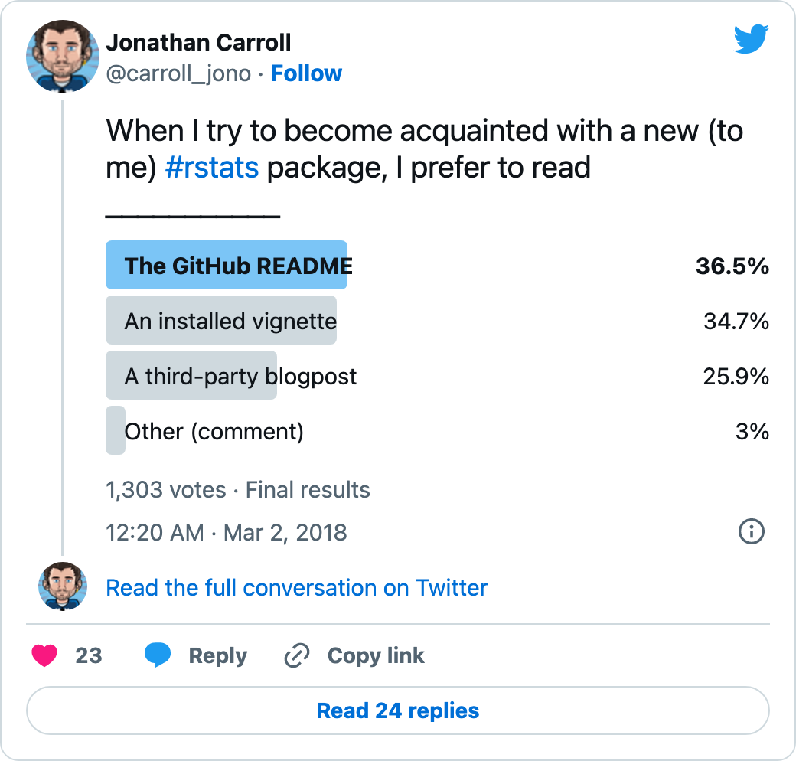Click the Twitter bird logo icon
Viewport: 796px width, 761px height.
coord(751,38)
